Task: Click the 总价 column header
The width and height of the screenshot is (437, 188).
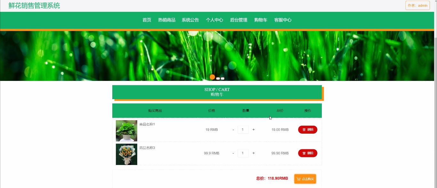Action: point(280,111)
